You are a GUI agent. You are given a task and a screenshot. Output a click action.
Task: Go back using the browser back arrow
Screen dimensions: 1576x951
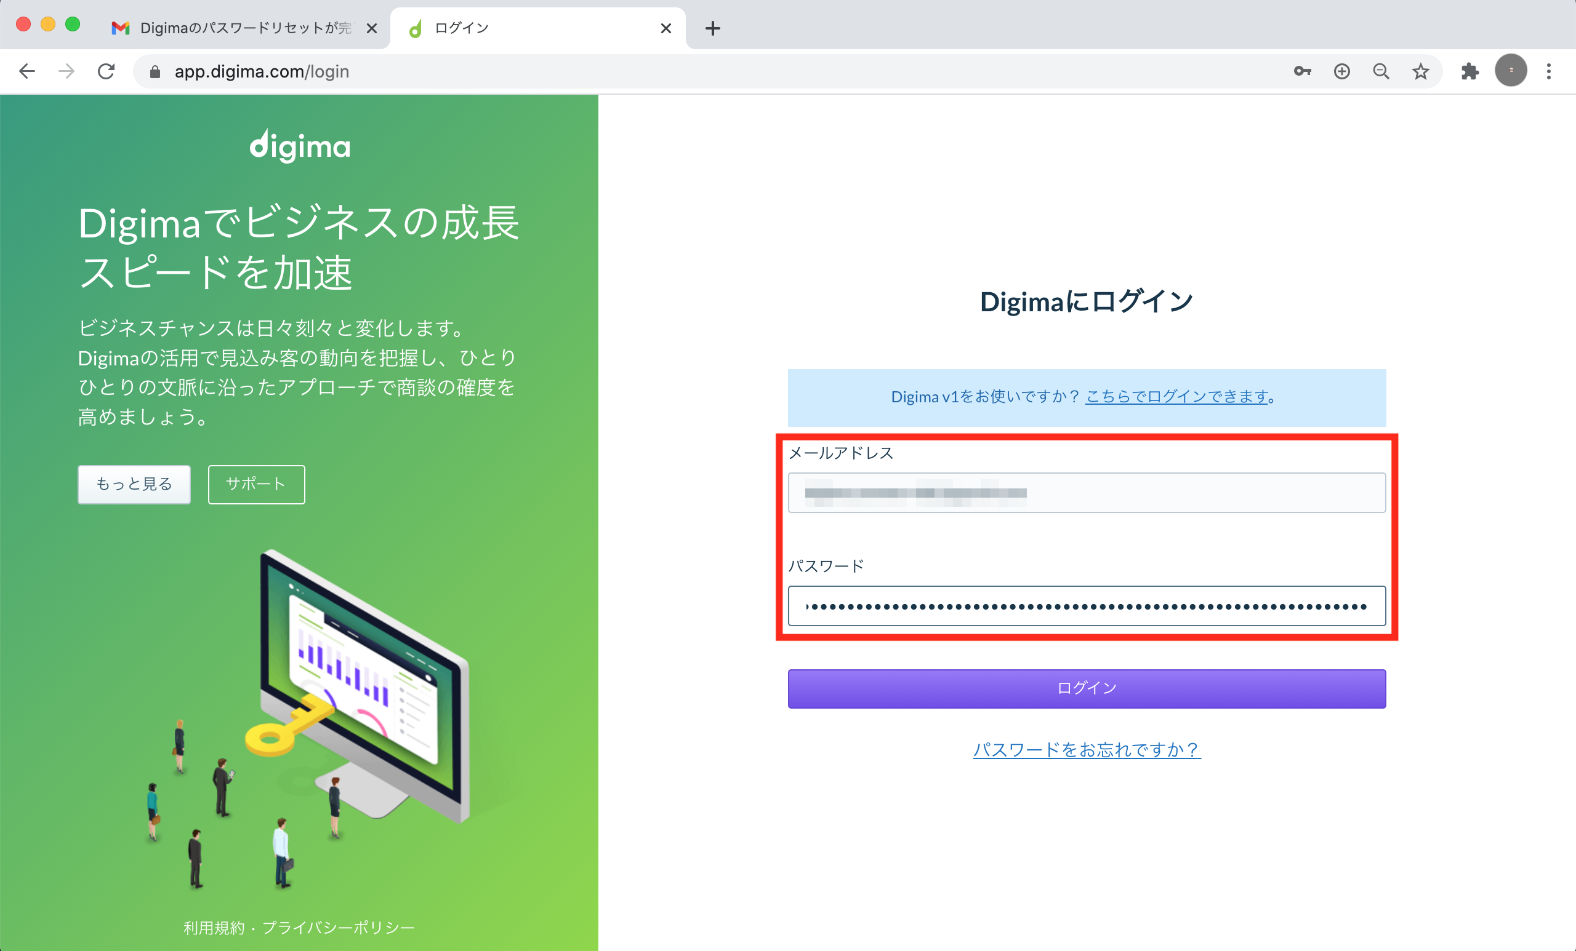(x=27, y=71)
